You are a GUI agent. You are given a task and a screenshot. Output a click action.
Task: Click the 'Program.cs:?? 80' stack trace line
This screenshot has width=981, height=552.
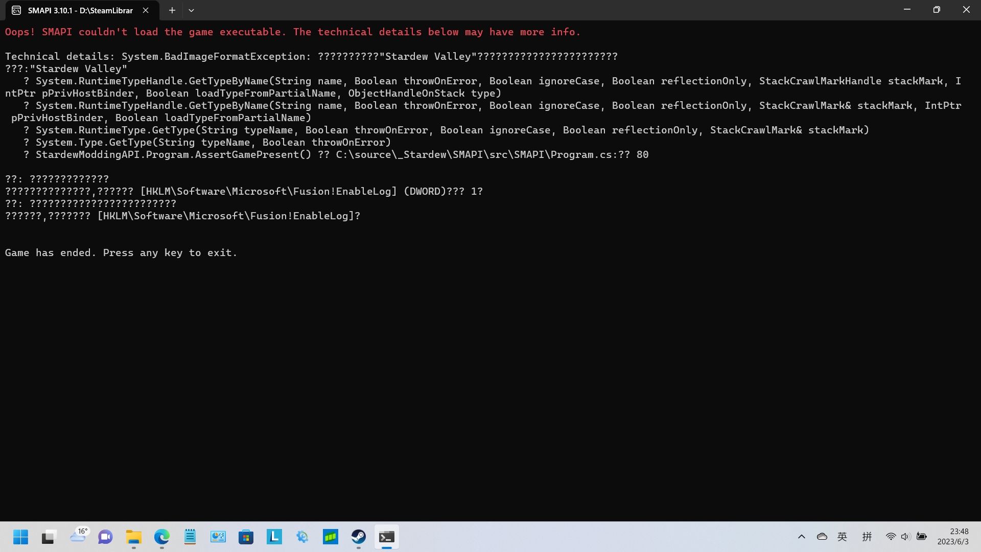click(336, 155)
